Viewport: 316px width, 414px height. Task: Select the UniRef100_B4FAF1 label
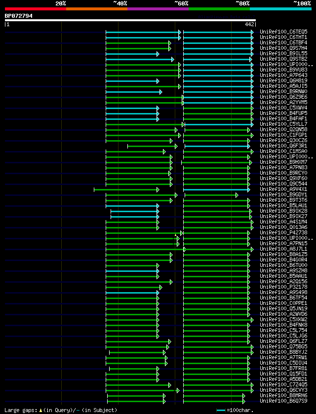click(x=283, y=118)
